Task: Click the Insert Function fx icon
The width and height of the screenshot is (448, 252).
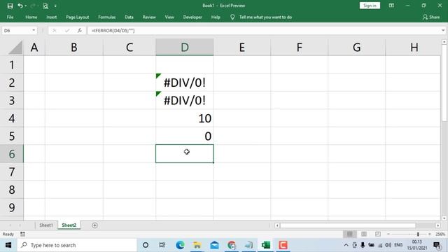Action: click(80, 31)
